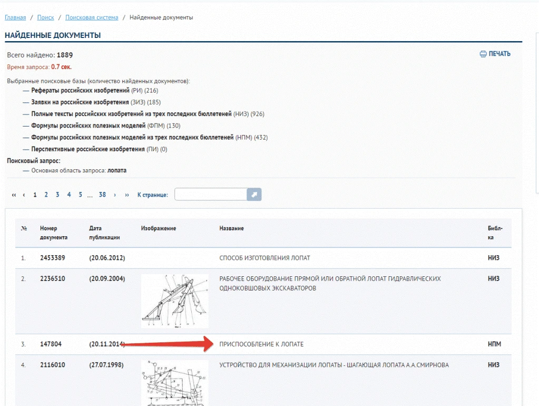Go to first page with « arrow
The width and height of the screenshot is (539, 406).
point(14,195)
